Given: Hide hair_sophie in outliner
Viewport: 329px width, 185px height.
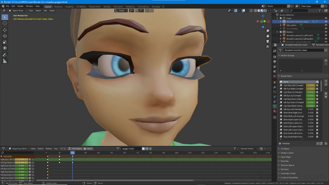Looking at the screenshot, I should pyautogui.click(x=326, y=25).
